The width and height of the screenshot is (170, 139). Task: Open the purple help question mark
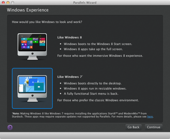(10, 127)
